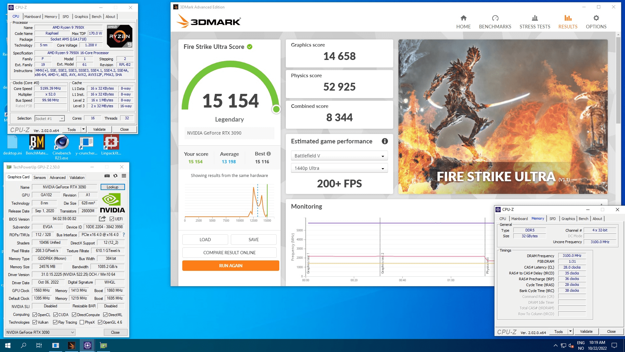Screen dimensions: 625x352
Task: Switch to the Advanced tab in GPU-Z
Action: tap(58, 178)
